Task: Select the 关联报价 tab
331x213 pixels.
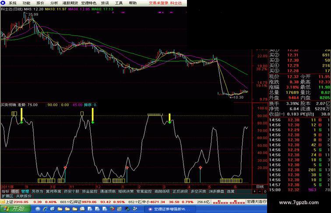Action: [x=24, y=196]
